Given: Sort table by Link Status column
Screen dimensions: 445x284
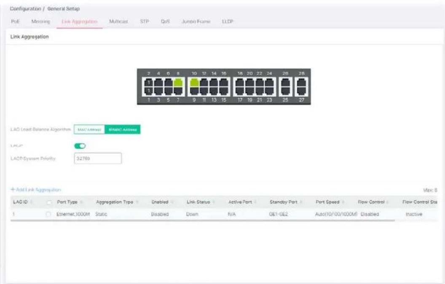Looking at the screenshot, I should 213,202.
